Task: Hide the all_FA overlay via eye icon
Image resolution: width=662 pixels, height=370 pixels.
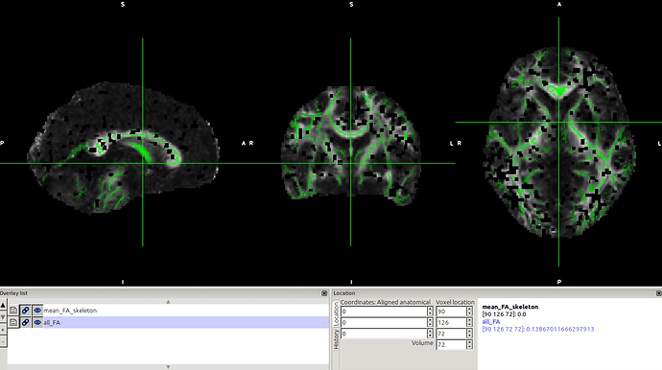Action: 37,322
